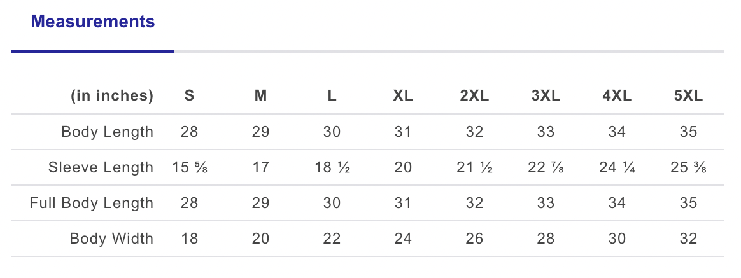This screenshot has width=741, height=278.
Task: Select the Body Width row label
Action: pyautogui.click(x=111, y=239)
